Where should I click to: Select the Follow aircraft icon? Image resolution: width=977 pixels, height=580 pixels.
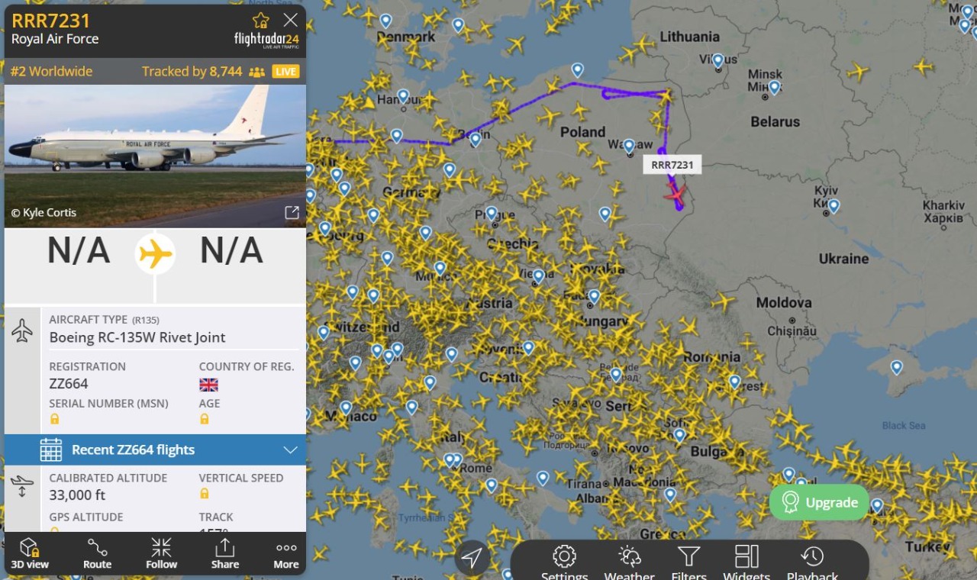coord(161,554)
